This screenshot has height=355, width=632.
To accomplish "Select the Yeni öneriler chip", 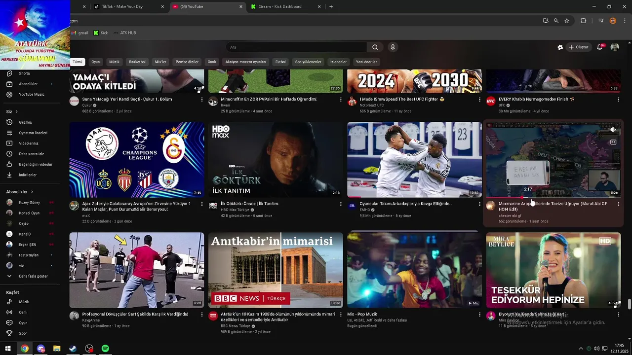I will click(x=366, y=62).
